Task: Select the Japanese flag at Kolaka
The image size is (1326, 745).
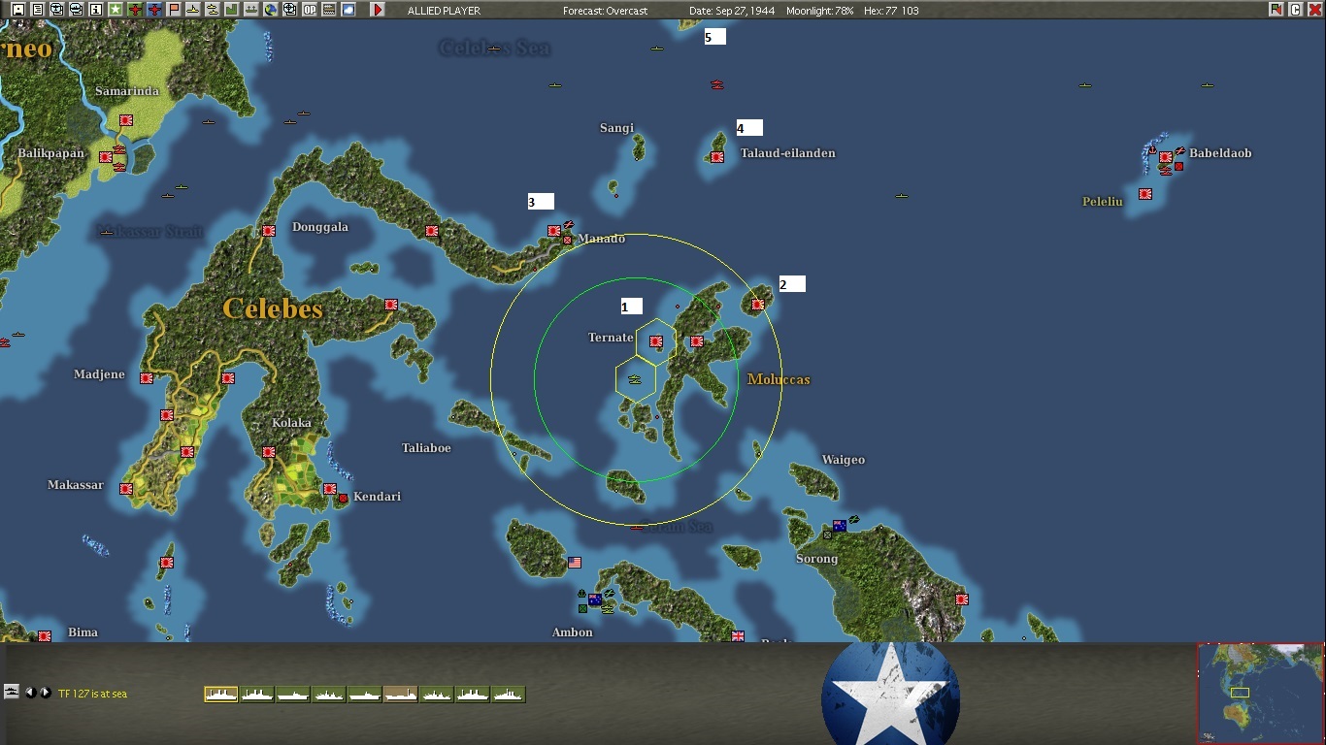Action: 269,452
